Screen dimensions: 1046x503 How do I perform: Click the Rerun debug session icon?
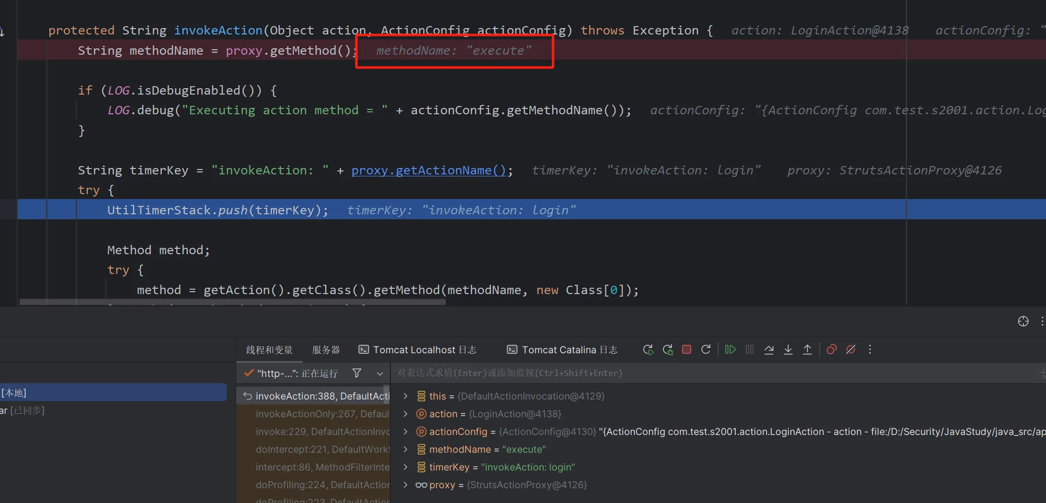tap(648, 350)
